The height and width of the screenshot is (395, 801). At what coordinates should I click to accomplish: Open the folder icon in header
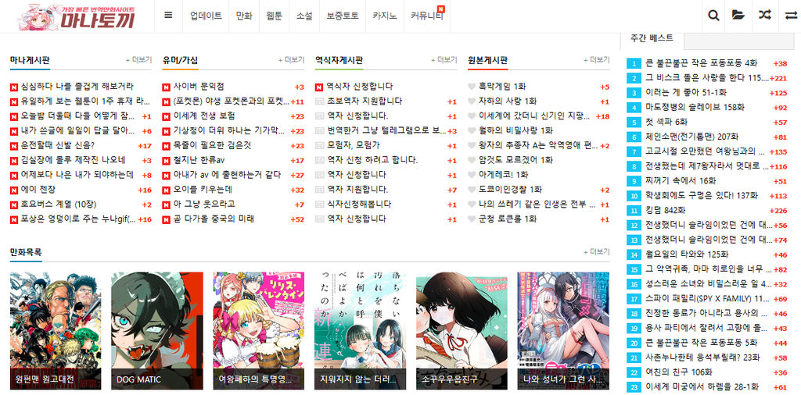point(738,16)
